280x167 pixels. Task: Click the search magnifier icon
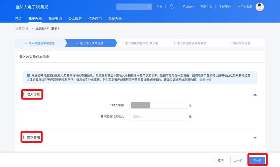click(x=150, y=7)
